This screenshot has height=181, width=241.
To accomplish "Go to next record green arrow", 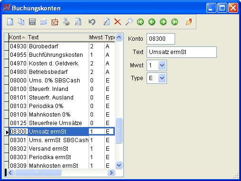I will [x=163, y=22].
